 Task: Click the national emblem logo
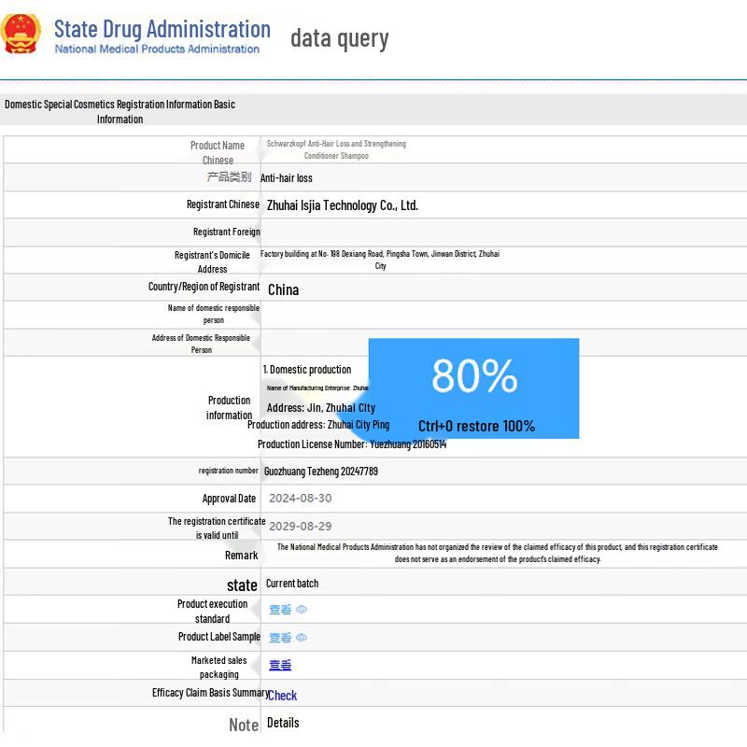tap(21, 34)
